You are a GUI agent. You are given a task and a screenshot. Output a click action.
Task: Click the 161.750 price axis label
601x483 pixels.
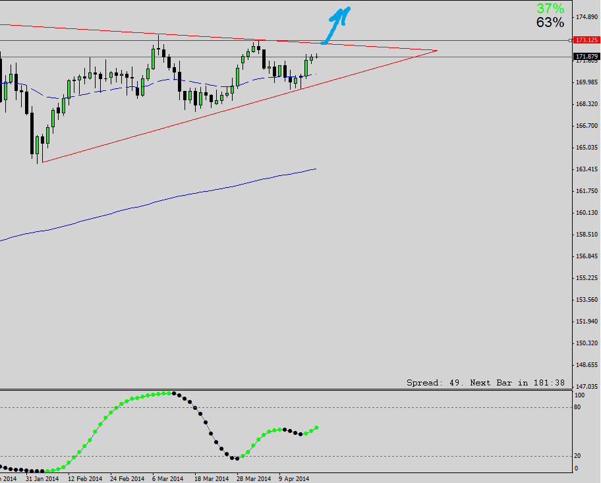coord(587,191)
